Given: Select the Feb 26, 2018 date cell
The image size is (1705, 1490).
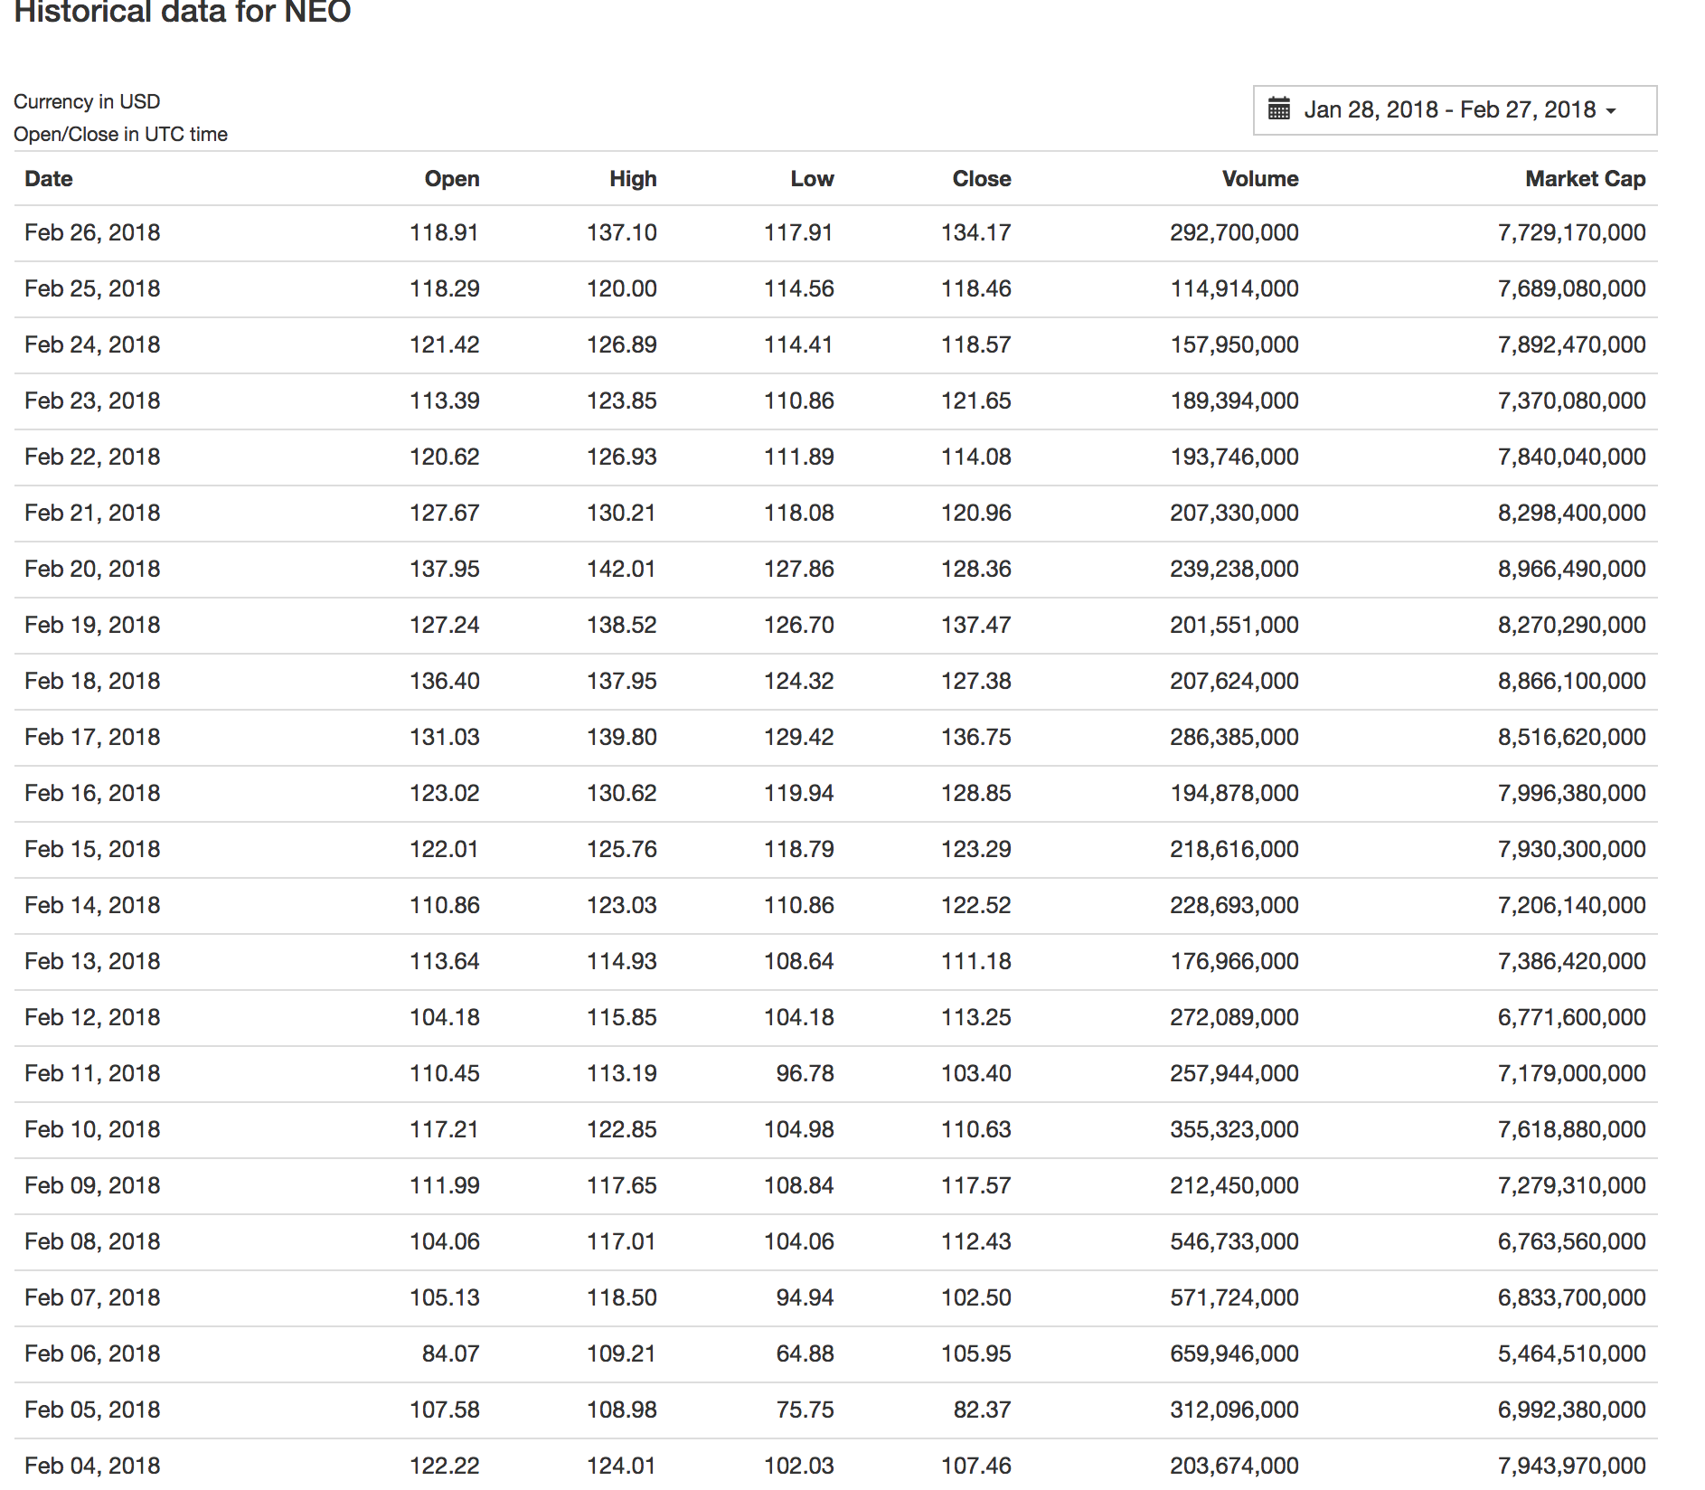Looking at the screenshot, I should (x=92, y=233).
